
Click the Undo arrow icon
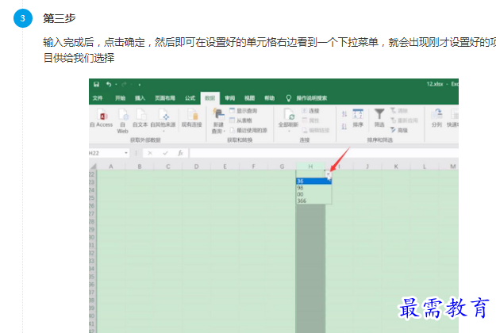tap(109, 84)
